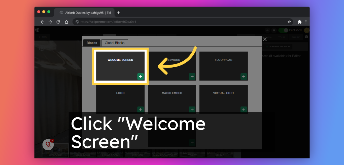Select the Logo block card

120,99
